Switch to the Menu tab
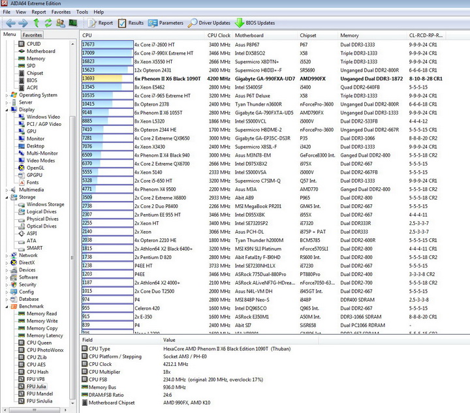 click(10, 35)
